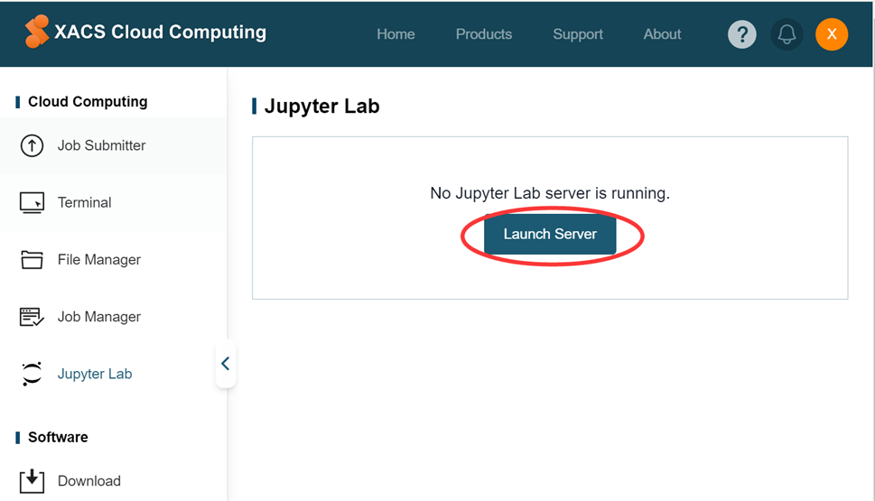The image size is (875, 501).
Task: Click the Download arrow icon
Action: (x=32, y=481)
